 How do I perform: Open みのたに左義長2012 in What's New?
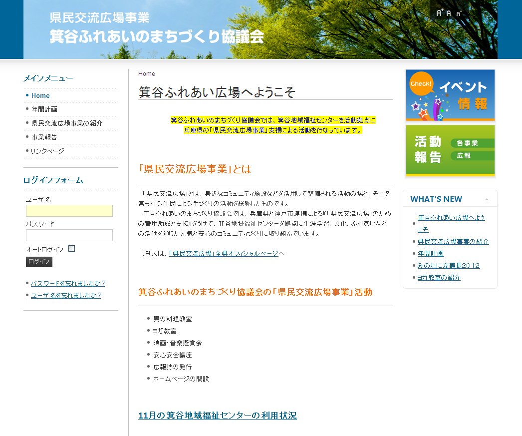point(448,265)
